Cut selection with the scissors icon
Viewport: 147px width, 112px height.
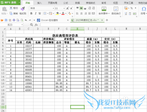tap(11, 8)
